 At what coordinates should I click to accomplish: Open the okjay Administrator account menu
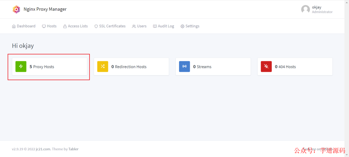[x=317, y=9]
